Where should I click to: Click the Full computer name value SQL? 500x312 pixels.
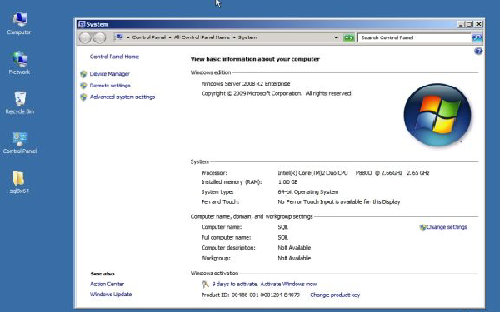pos(282,237)
